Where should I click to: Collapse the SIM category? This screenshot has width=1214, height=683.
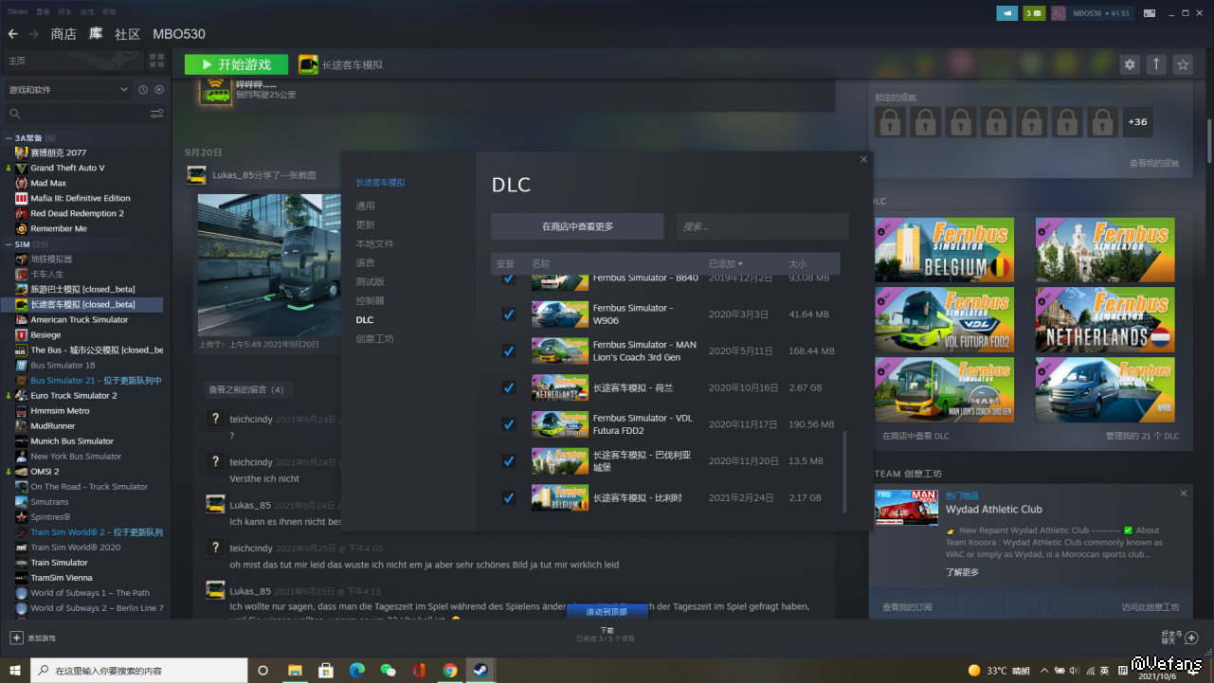click(x=9, y=244)
